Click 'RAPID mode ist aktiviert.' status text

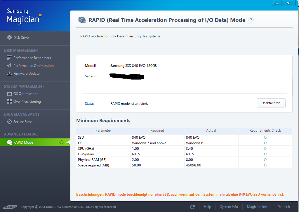tap(129, 104)
